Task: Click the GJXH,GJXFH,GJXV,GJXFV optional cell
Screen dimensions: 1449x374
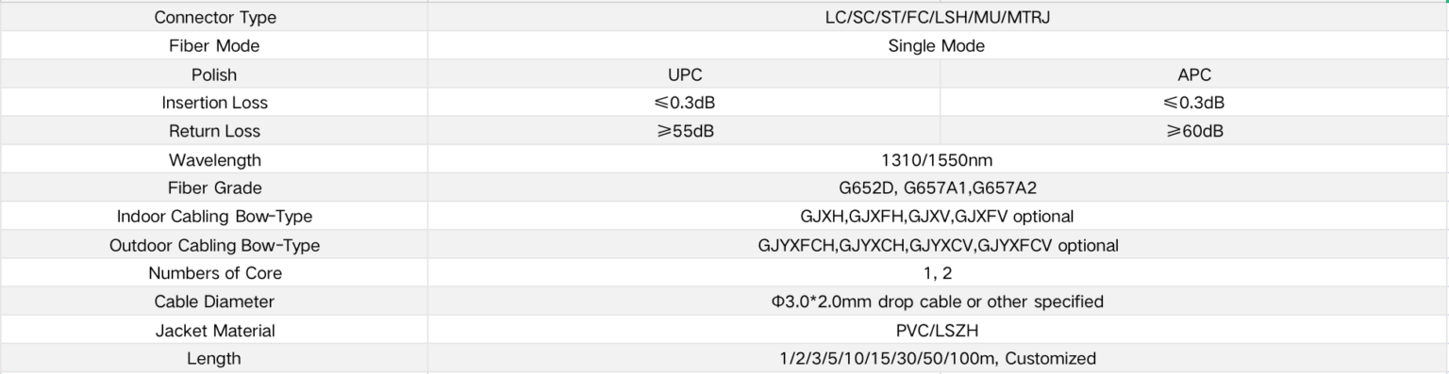Action: point(938,217)
